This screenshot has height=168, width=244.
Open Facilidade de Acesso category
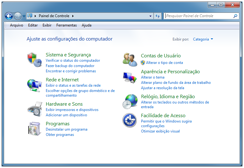(163, 116)
